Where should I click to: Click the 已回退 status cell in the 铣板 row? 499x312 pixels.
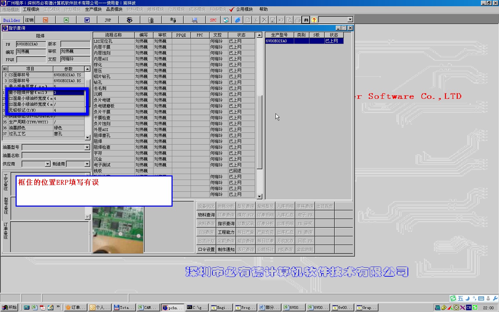242,171
